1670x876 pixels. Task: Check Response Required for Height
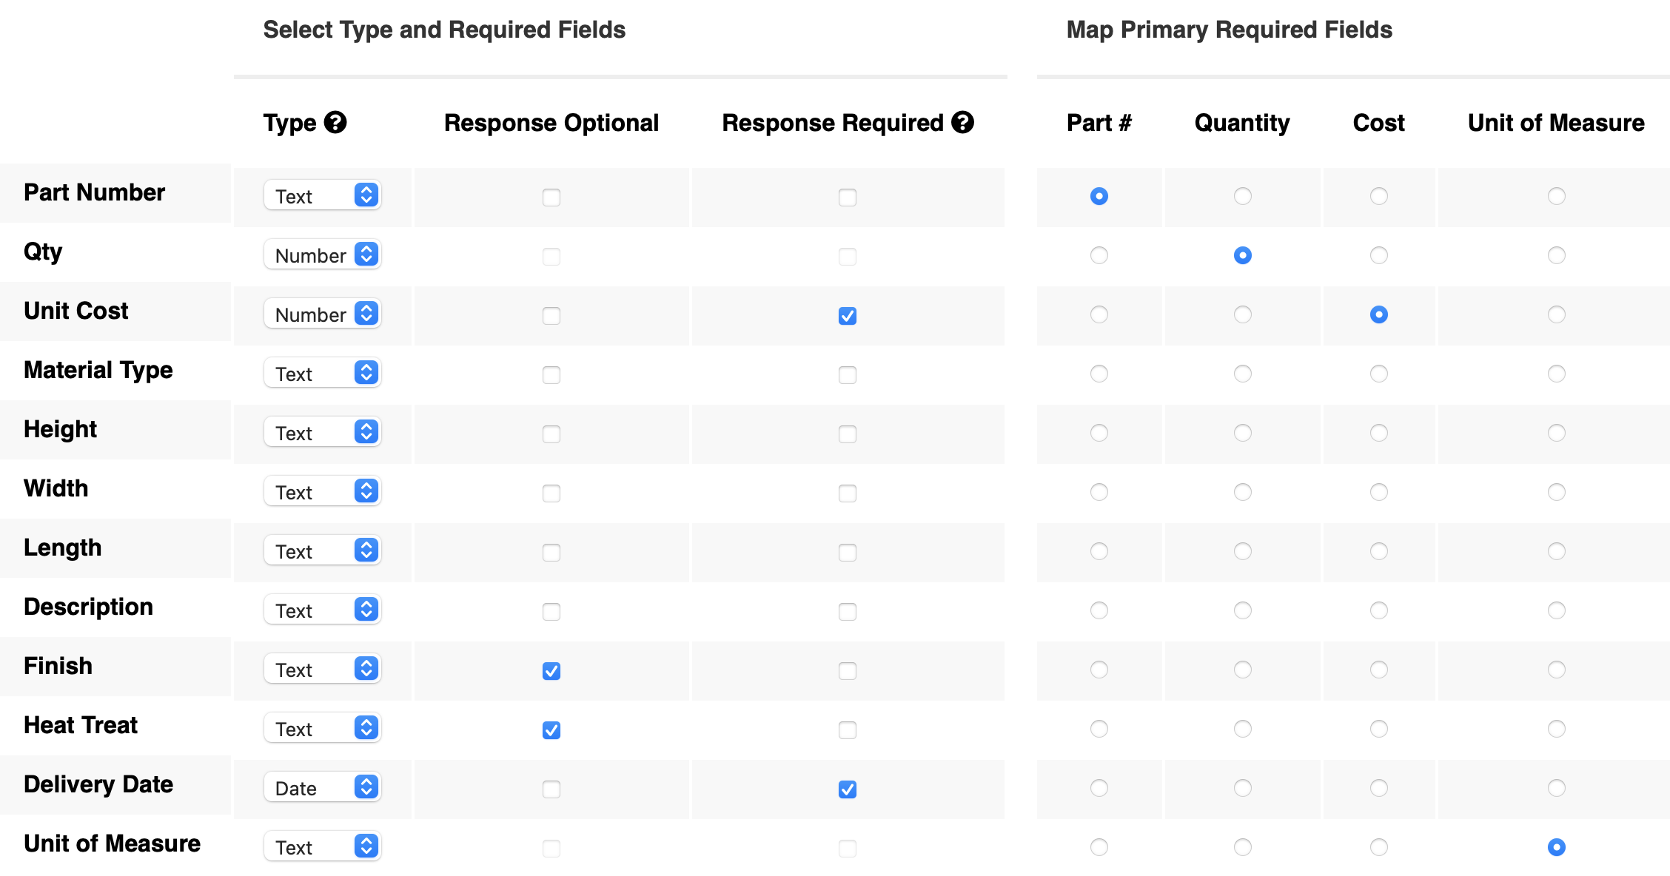click(848, 434)
